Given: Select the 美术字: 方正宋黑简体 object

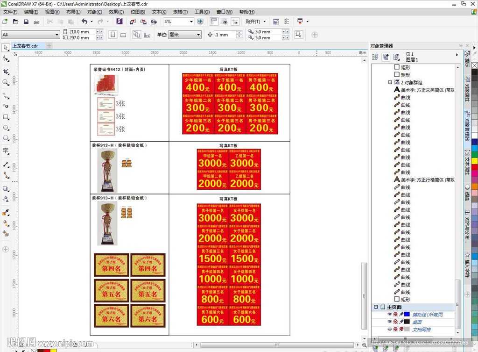Looking at the screenshot, I should pos(424,90).
